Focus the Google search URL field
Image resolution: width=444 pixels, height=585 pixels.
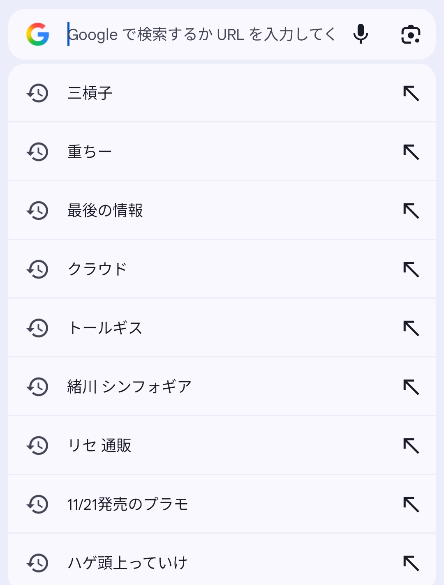pyautogui.click(x=201, y=35)
